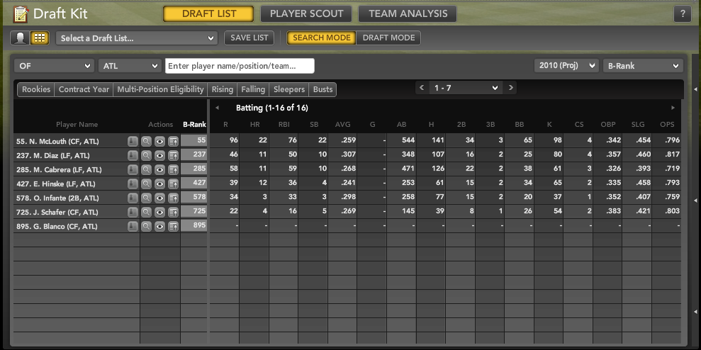This screenshot has height=350, width=701.
Task: Open the OF position filter dropdown
Action: pos(54,66)
